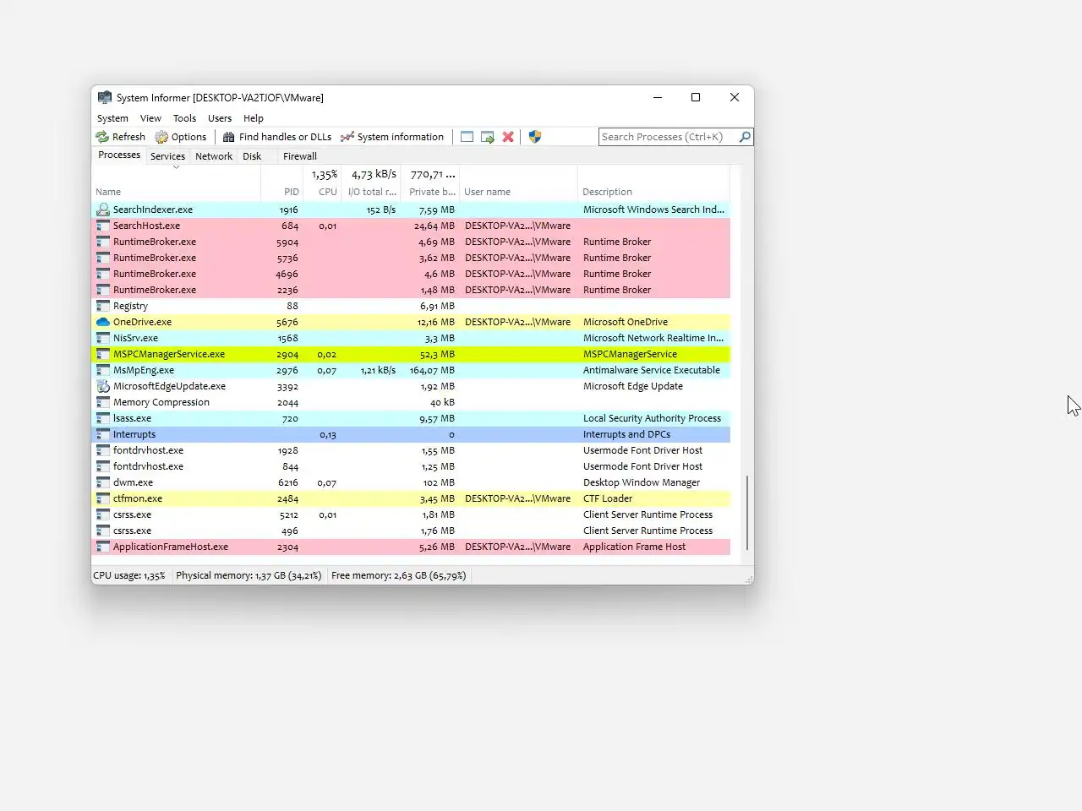Viewport: 1082px width, 811px height.
Task: Select the SearchHost.exe row
Action: point(411,226)
